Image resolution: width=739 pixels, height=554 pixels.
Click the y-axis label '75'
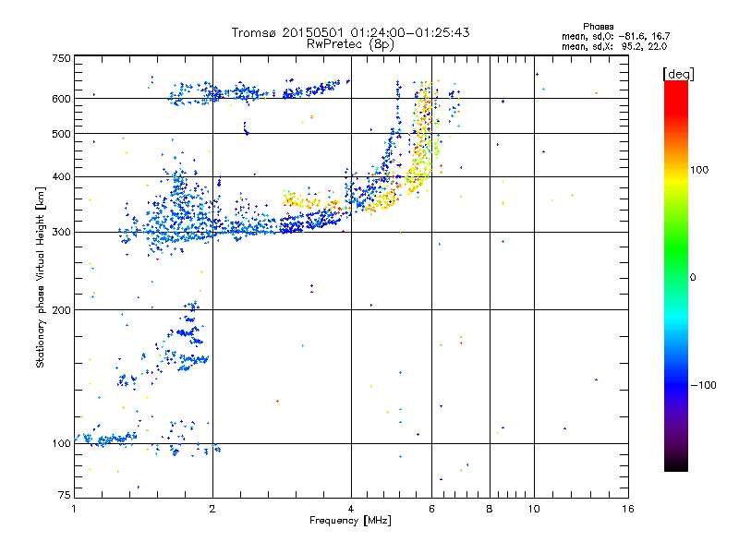coord(65,495)
